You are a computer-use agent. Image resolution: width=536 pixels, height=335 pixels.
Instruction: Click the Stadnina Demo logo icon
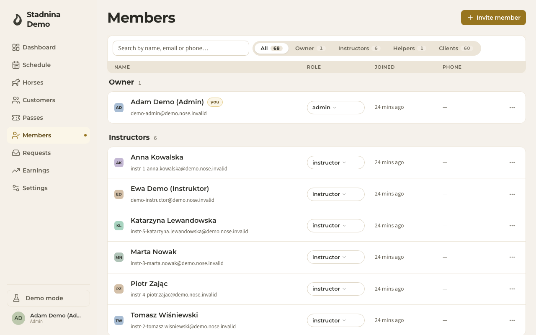(17, 20)
